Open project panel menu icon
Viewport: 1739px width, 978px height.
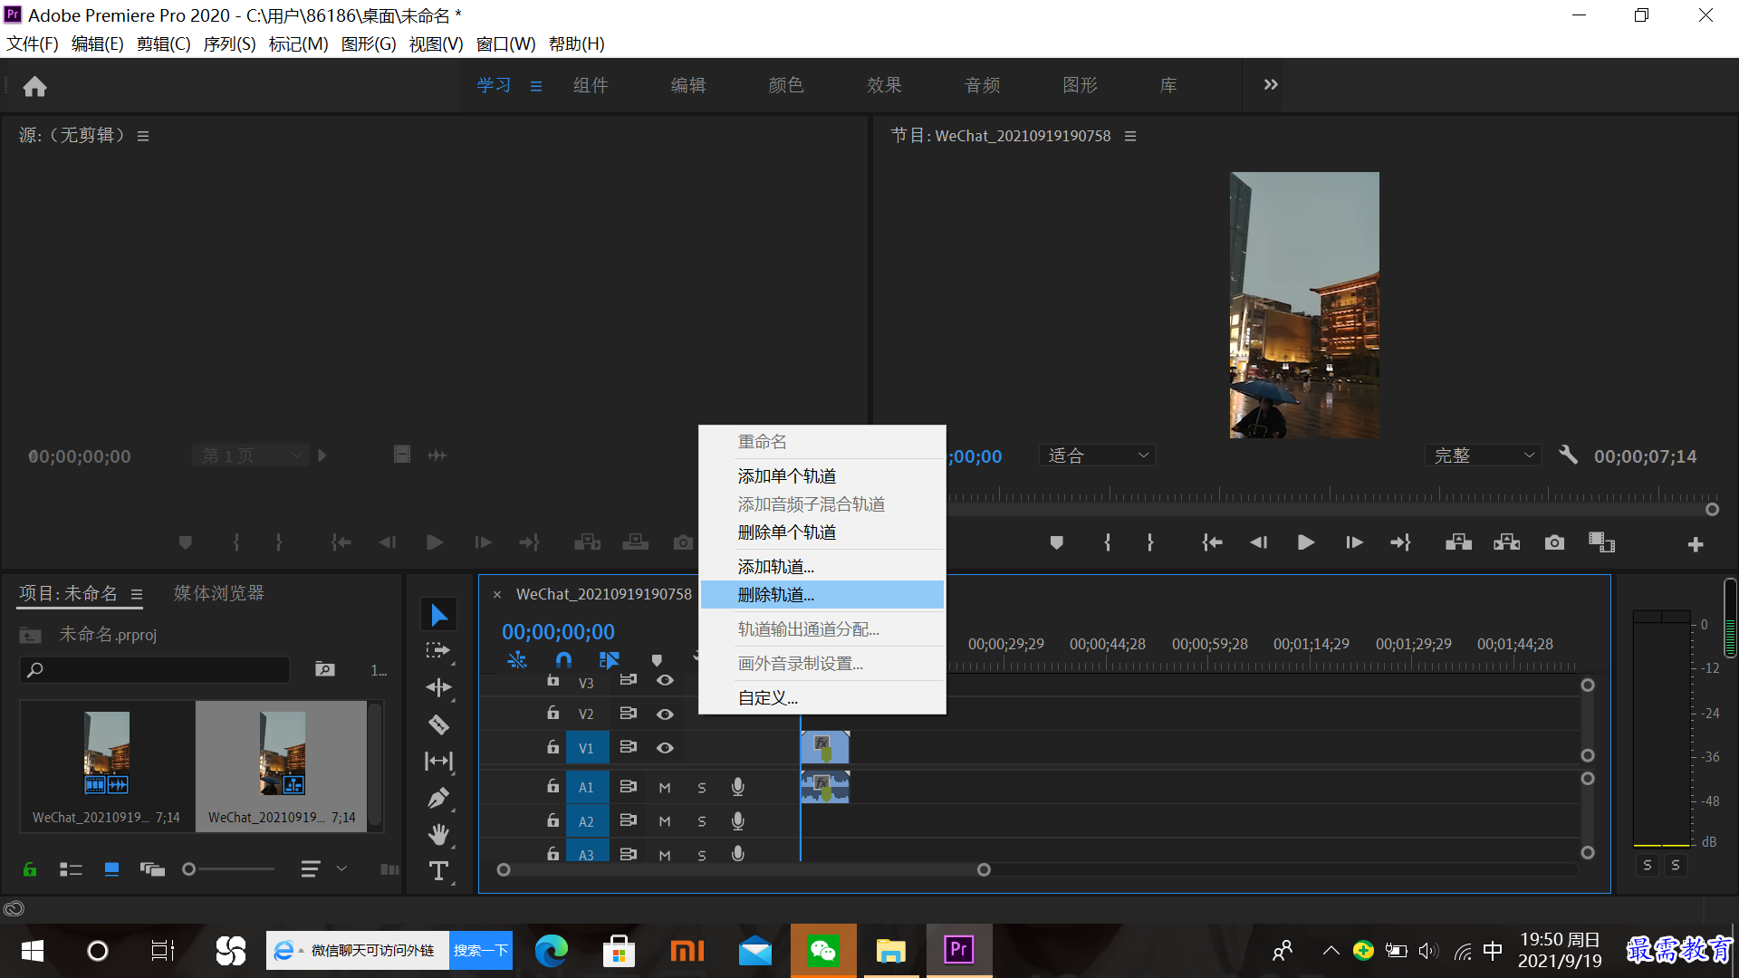pyautogui.click(x=137, y=595)
